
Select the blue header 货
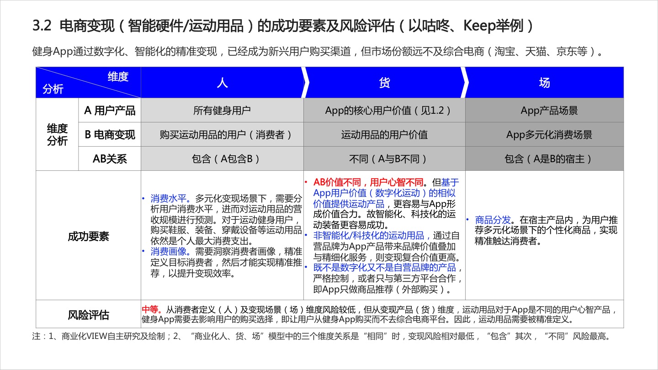(384, 83)
